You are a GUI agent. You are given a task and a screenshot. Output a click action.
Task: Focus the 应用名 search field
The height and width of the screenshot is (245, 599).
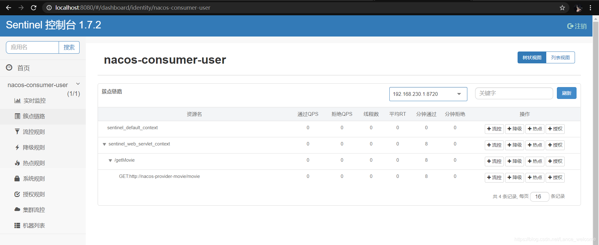(x=32, y=47)
